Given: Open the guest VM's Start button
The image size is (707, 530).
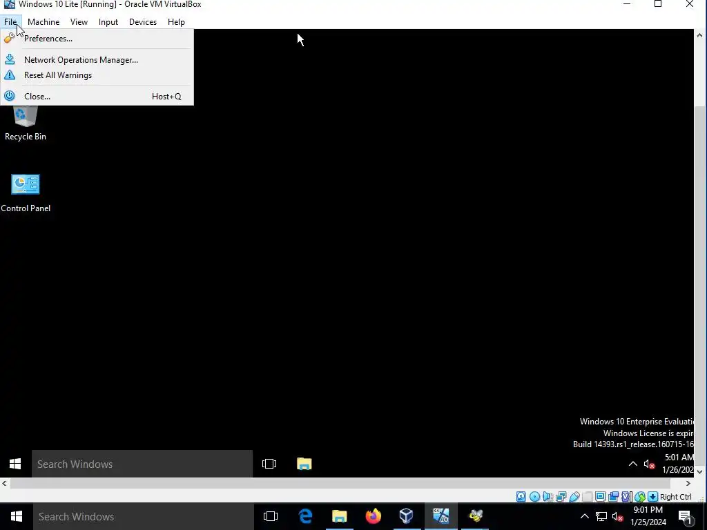Looking at the screenshot, I should [15, 464].
